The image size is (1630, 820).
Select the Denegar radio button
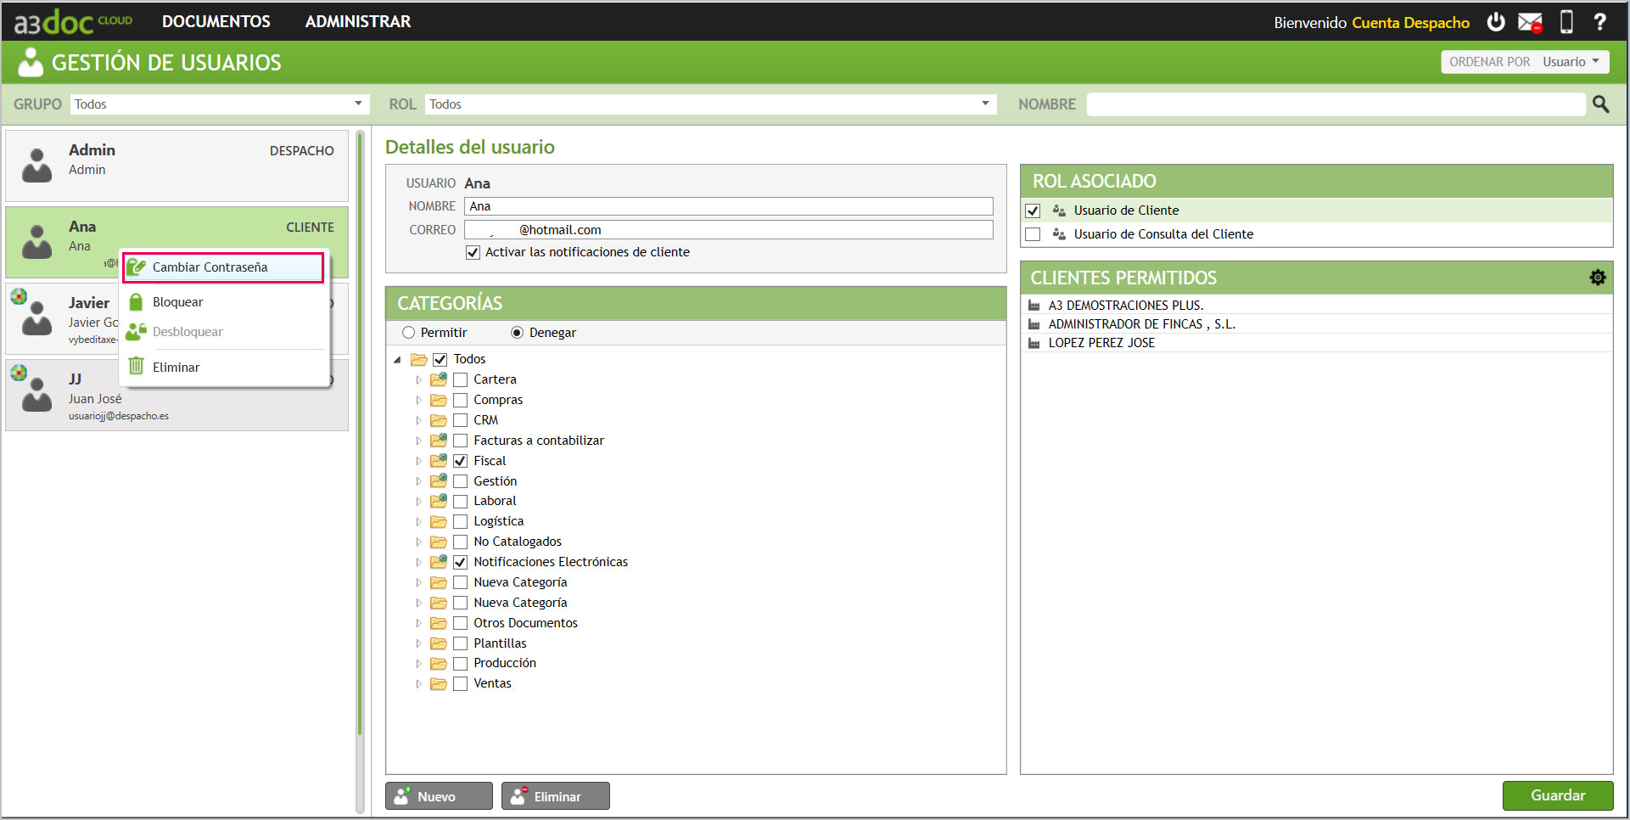tap(518, 333)
